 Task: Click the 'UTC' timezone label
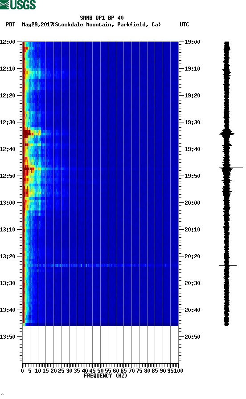[x=184, y=25]
